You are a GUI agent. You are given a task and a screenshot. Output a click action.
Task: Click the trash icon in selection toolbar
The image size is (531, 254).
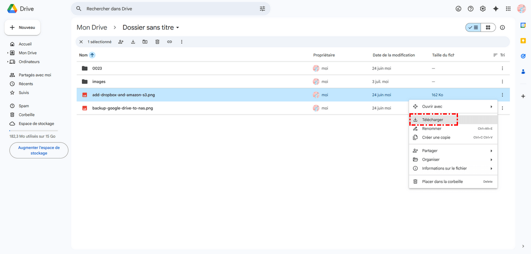pyautogui.click(x=157, y=42)
